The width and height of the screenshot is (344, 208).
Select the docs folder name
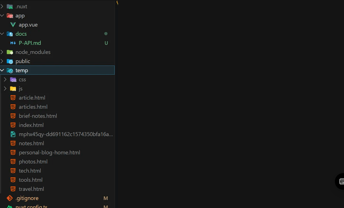(x=21, y=34)
